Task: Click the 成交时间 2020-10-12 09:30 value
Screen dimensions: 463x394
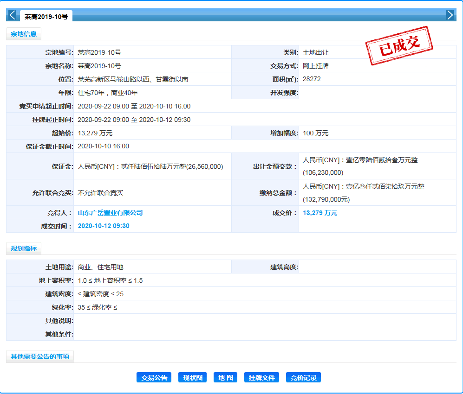Action: pos(104,226)
